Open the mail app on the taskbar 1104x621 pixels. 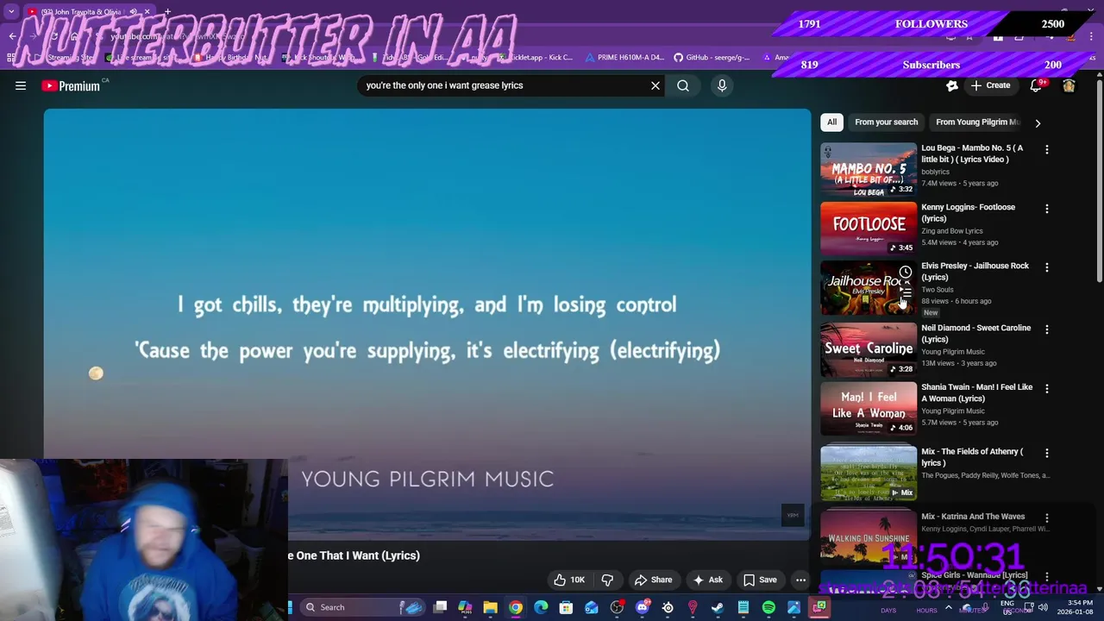click(592, 607)
